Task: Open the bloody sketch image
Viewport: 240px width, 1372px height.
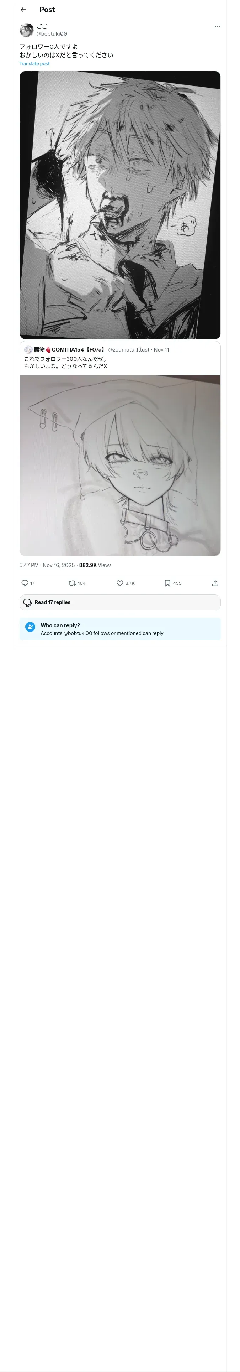Action: click(x=120, y=205)
